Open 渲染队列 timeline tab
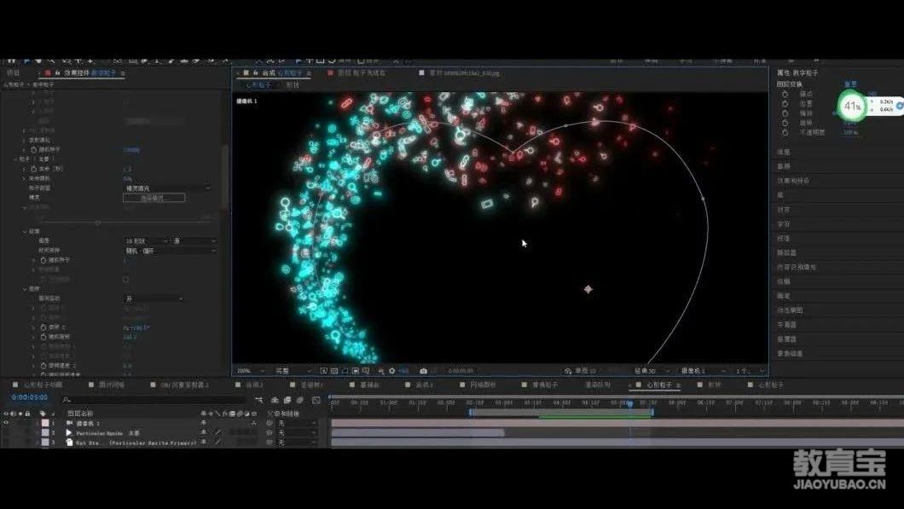This screenshot has height=509, width=904. [597, 385]
